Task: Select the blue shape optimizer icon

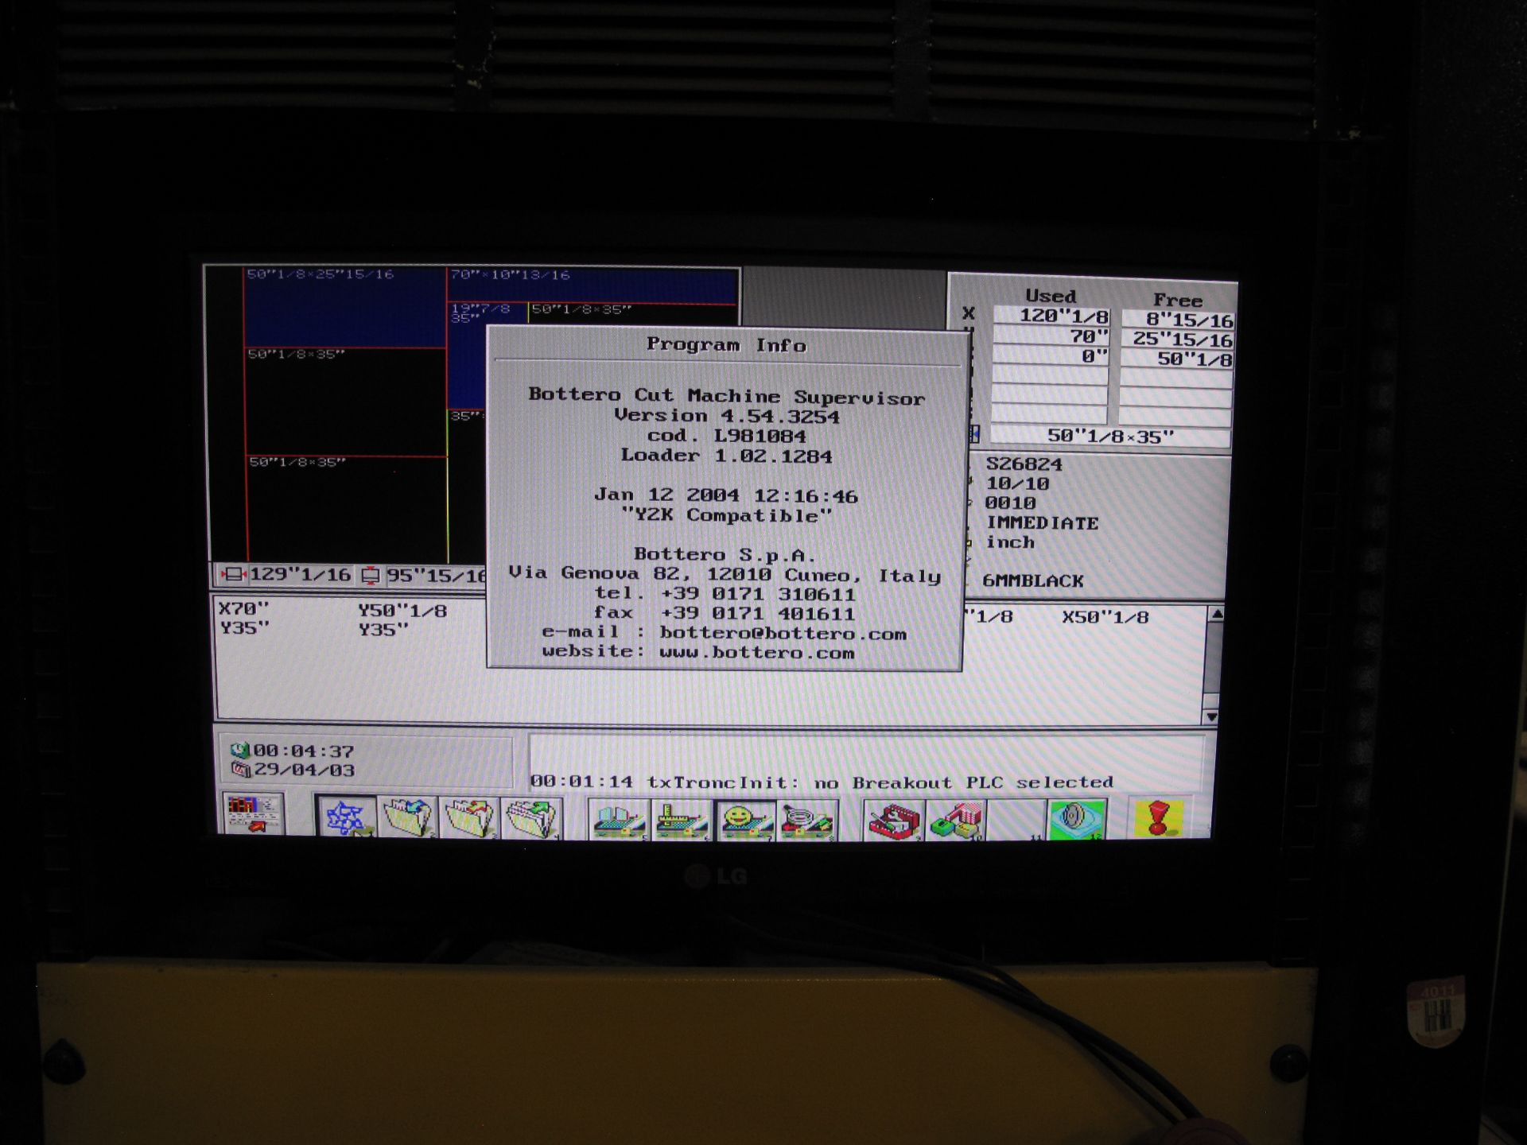Action: (345, 817)
